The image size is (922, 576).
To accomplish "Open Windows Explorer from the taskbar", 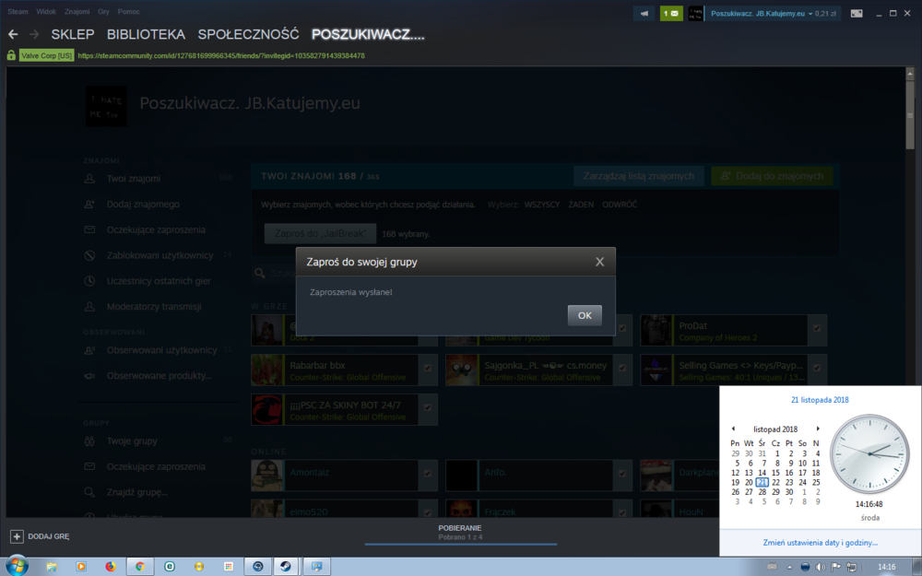I will 52,567.
